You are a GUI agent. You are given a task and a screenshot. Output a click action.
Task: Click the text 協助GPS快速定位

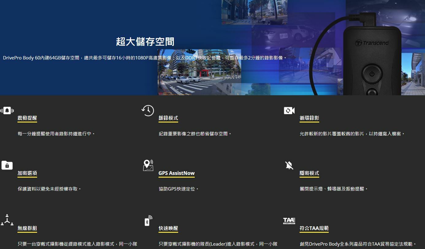click(179, 189)
